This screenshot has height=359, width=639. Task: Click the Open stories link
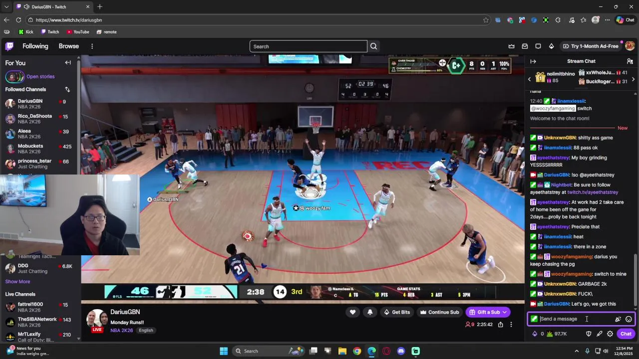(x=40, y=77)
